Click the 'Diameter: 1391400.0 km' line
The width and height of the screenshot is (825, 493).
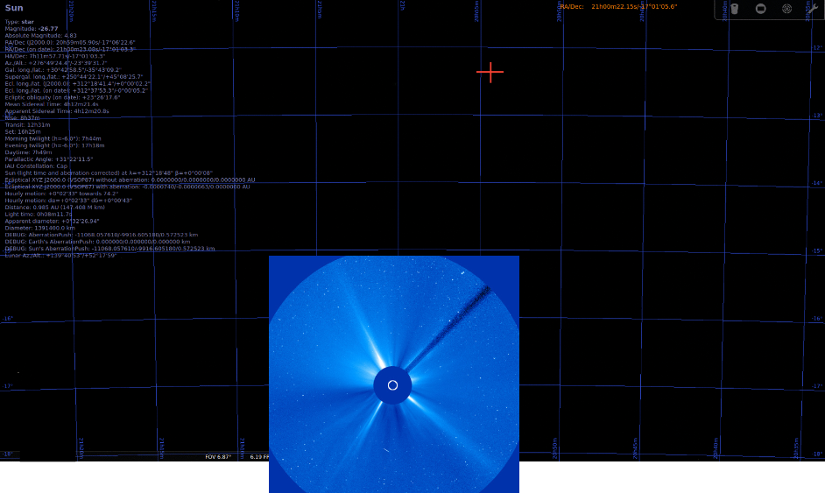tap(40, 228)
